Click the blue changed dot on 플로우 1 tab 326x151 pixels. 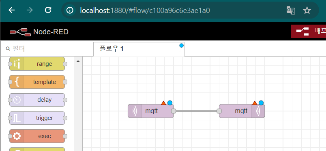[182, 45]
